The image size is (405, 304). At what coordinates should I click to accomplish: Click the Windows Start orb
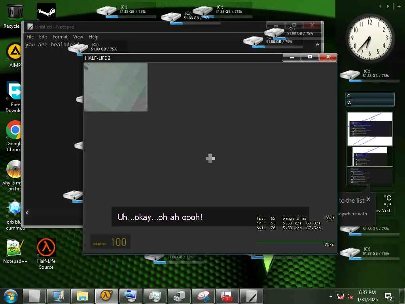point(11,296)
